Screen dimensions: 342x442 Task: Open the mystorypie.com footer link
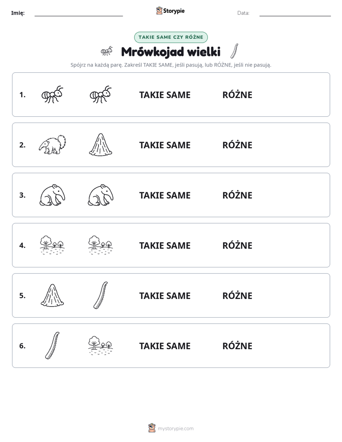pyautogui.click(x=171, y=428)
